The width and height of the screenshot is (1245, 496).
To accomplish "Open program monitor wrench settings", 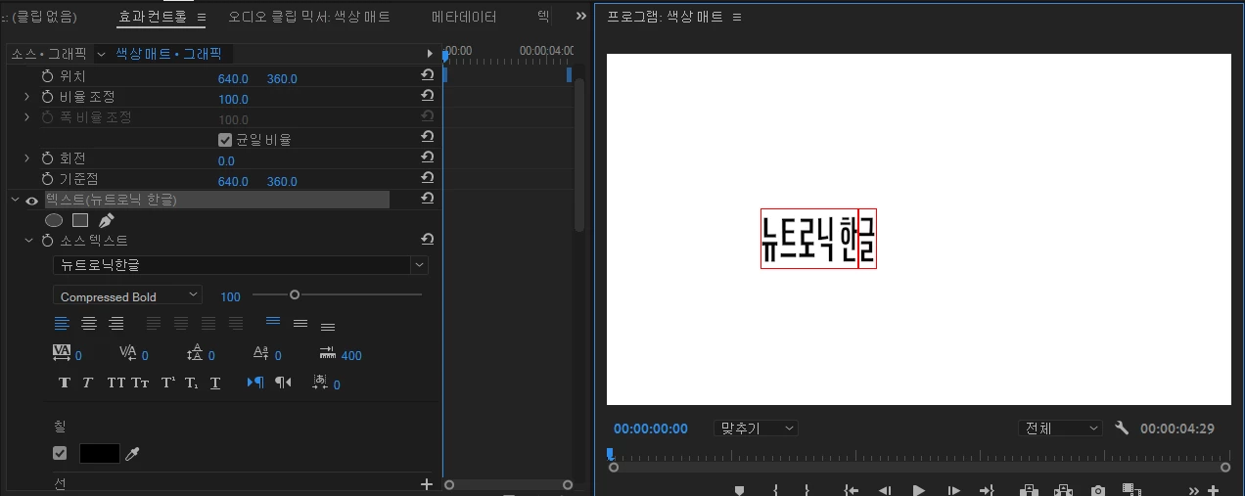I will 1122,428.
